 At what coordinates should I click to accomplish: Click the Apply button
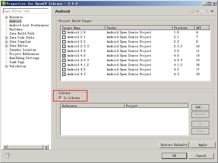(203, 145)
